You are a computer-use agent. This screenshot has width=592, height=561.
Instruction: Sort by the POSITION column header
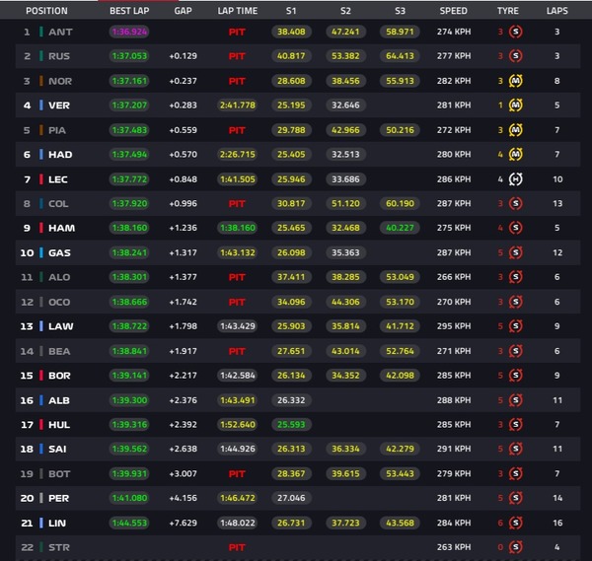tap(46, 11)
